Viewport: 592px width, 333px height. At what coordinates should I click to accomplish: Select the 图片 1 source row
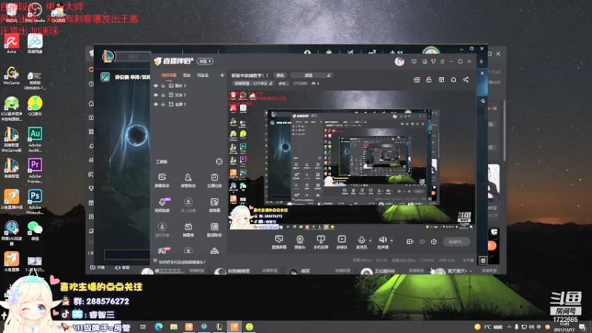[189, 86]
